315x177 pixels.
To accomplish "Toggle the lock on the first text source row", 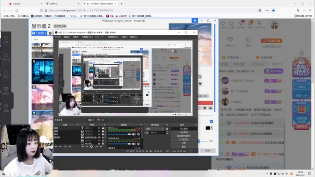I will [103, 128].
